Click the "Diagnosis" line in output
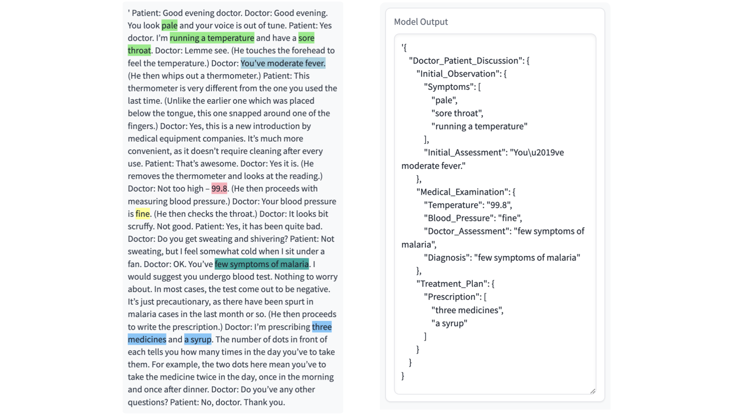The height and width of the screenshot is (415, 738). click(x=502, y=257)
